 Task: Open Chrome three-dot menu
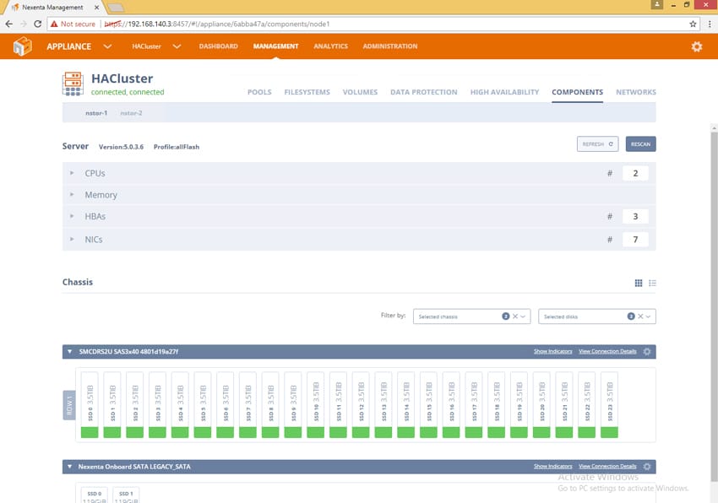(x=710, y=24)
